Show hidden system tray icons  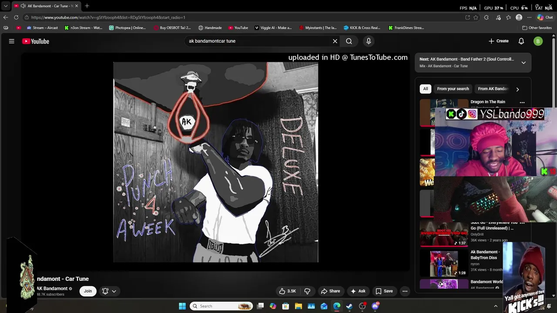tap(496, 306)
